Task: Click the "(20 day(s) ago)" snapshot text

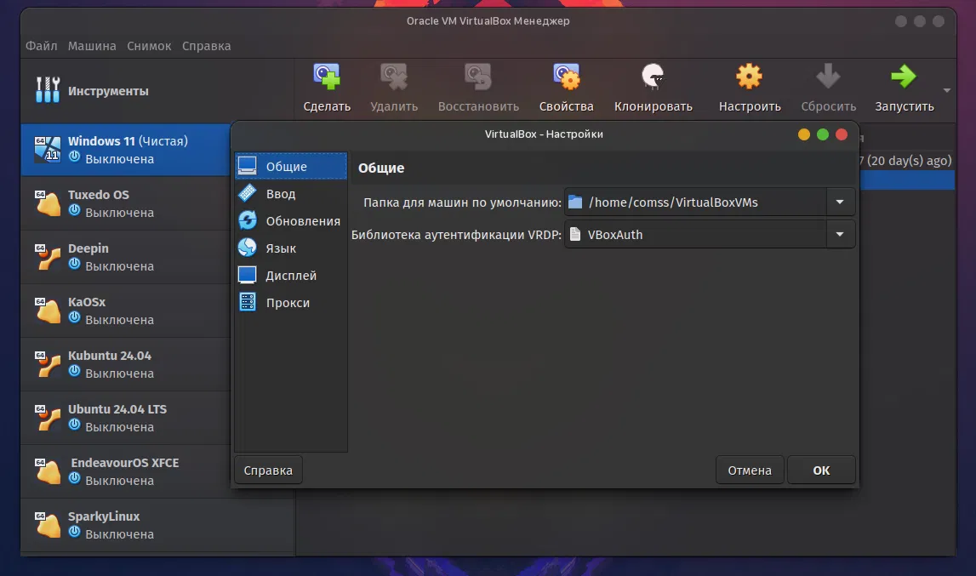Action: (909, 161)
